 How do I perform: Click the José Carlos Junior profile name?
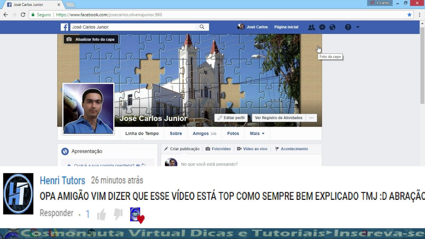tap(153, 119)
